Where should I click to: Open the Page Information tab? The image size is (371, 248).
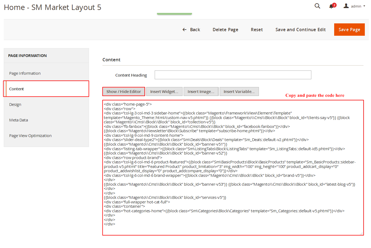pyautogui.click(x=46, y=73)
